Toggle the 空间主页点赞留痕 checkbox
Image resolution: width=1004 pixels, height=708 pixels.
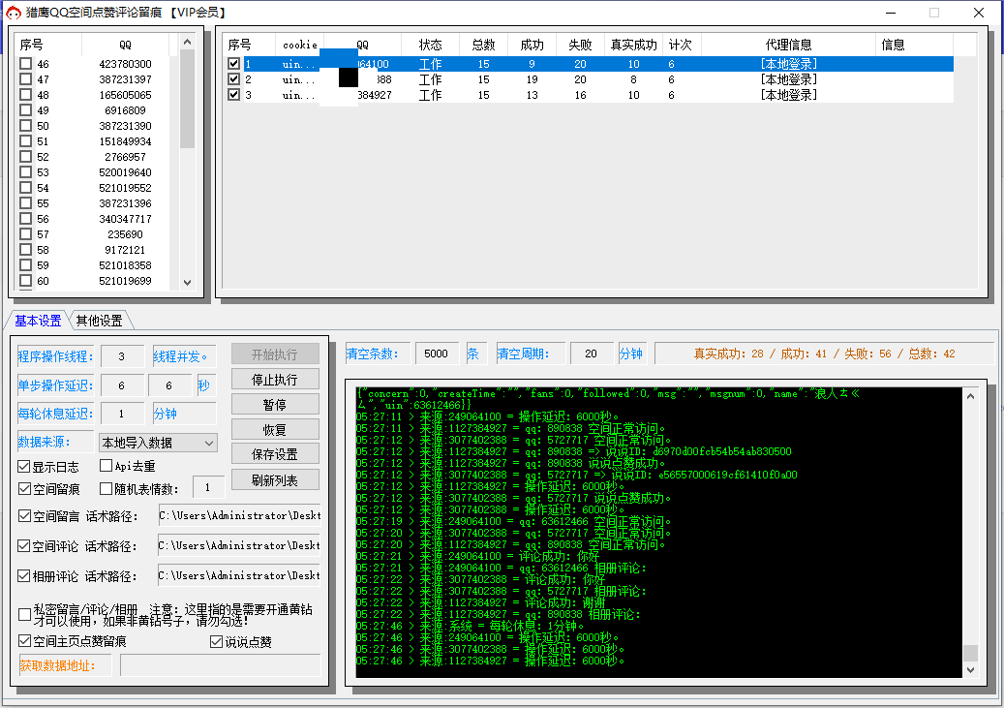click(x=24, y=641)
